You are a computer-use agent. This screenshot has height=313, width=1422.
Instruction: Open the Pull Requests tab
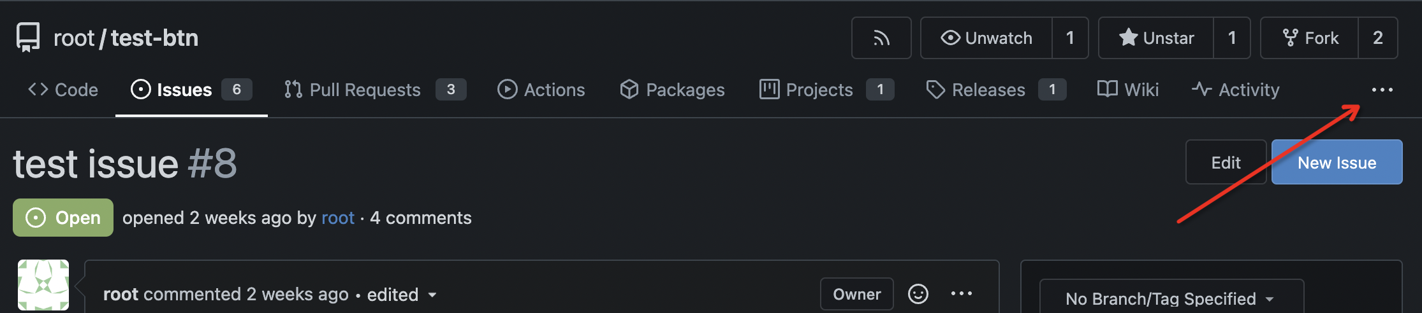pyautogui.click(x=353, y=90)
